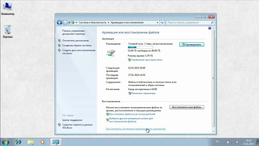
Task: Click 'Создание образа системы' link
Action: tap(77, 45)
